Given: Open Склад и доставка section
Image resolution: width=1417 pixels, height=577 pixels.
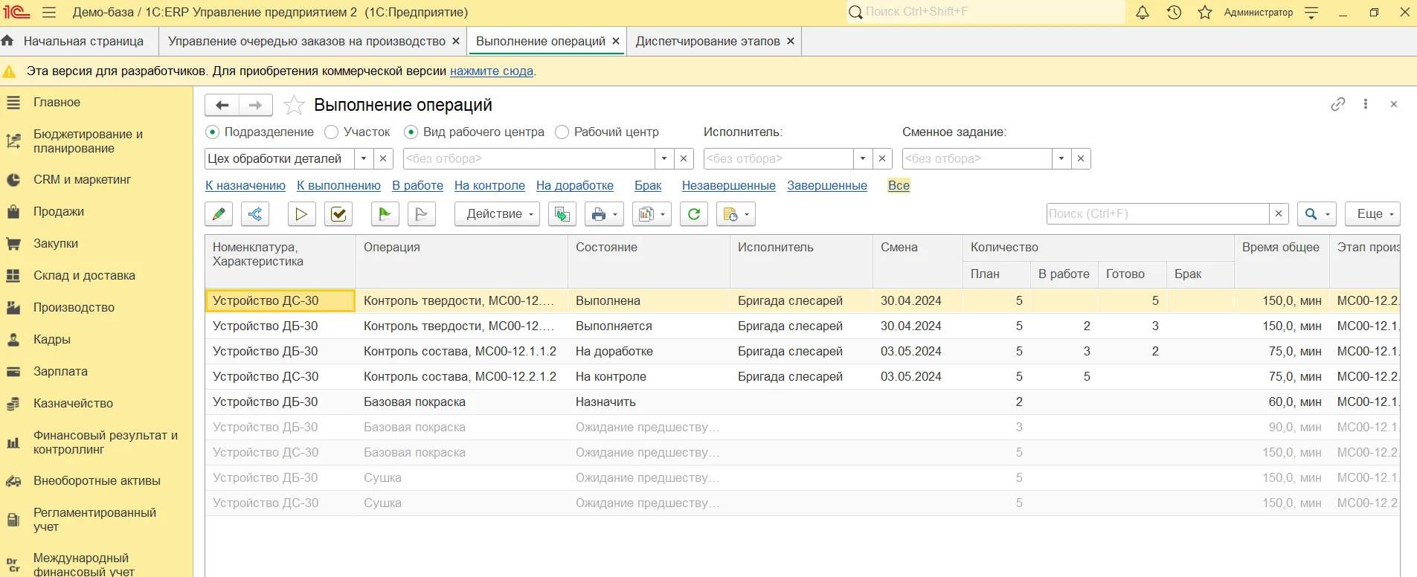Looking at the screenshot, I should pos(97,276).
